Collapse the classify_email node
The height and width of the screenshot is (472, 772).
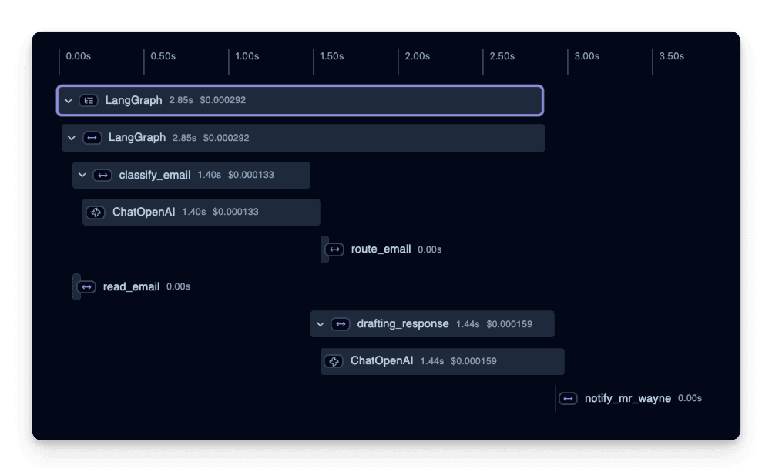[82, 175]
